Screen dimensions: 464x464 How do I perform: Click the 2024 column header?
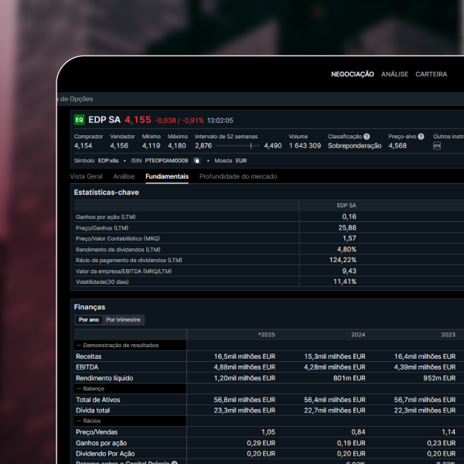[x=358, y=335]
